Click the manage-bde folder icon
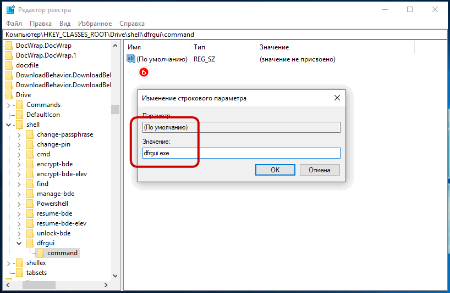This screenshot has height=293, width=450. 30,194
